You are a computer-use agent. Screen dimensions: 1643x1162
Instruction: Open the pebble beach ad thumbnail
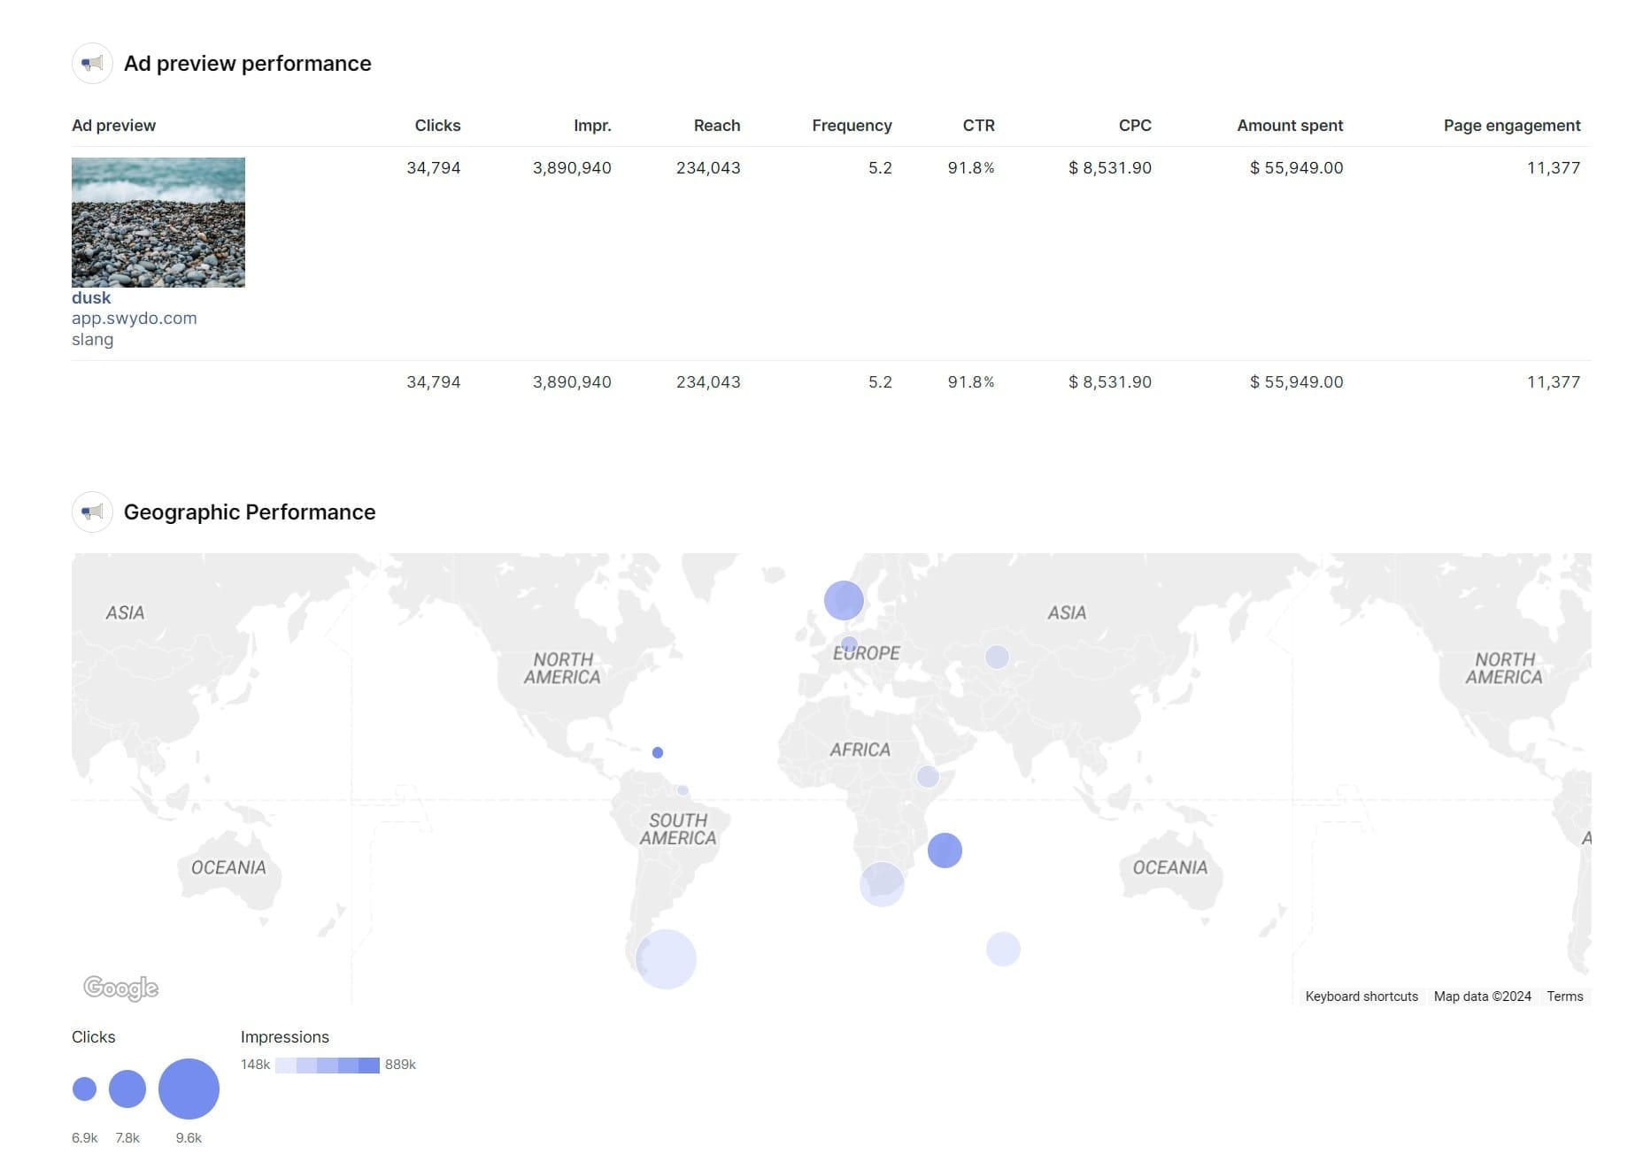click(x=158, y=222)
